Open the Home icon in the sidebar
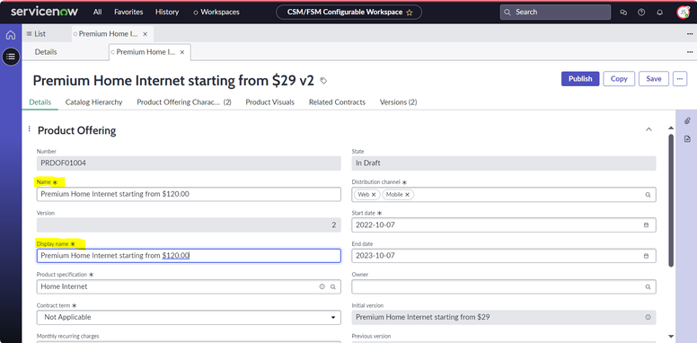The height and width of the screenshot is (343, 697). (11, 35)
